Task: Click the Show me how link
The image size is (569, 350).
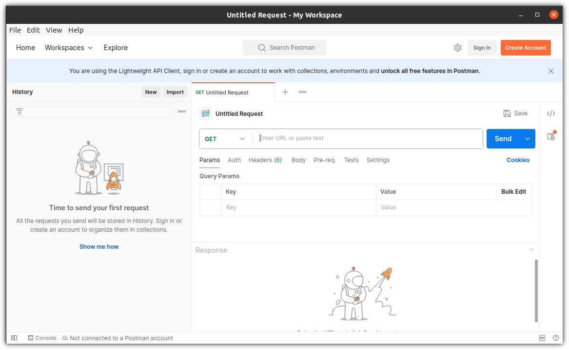Action: pyautogui.click(x=99, y=247)
